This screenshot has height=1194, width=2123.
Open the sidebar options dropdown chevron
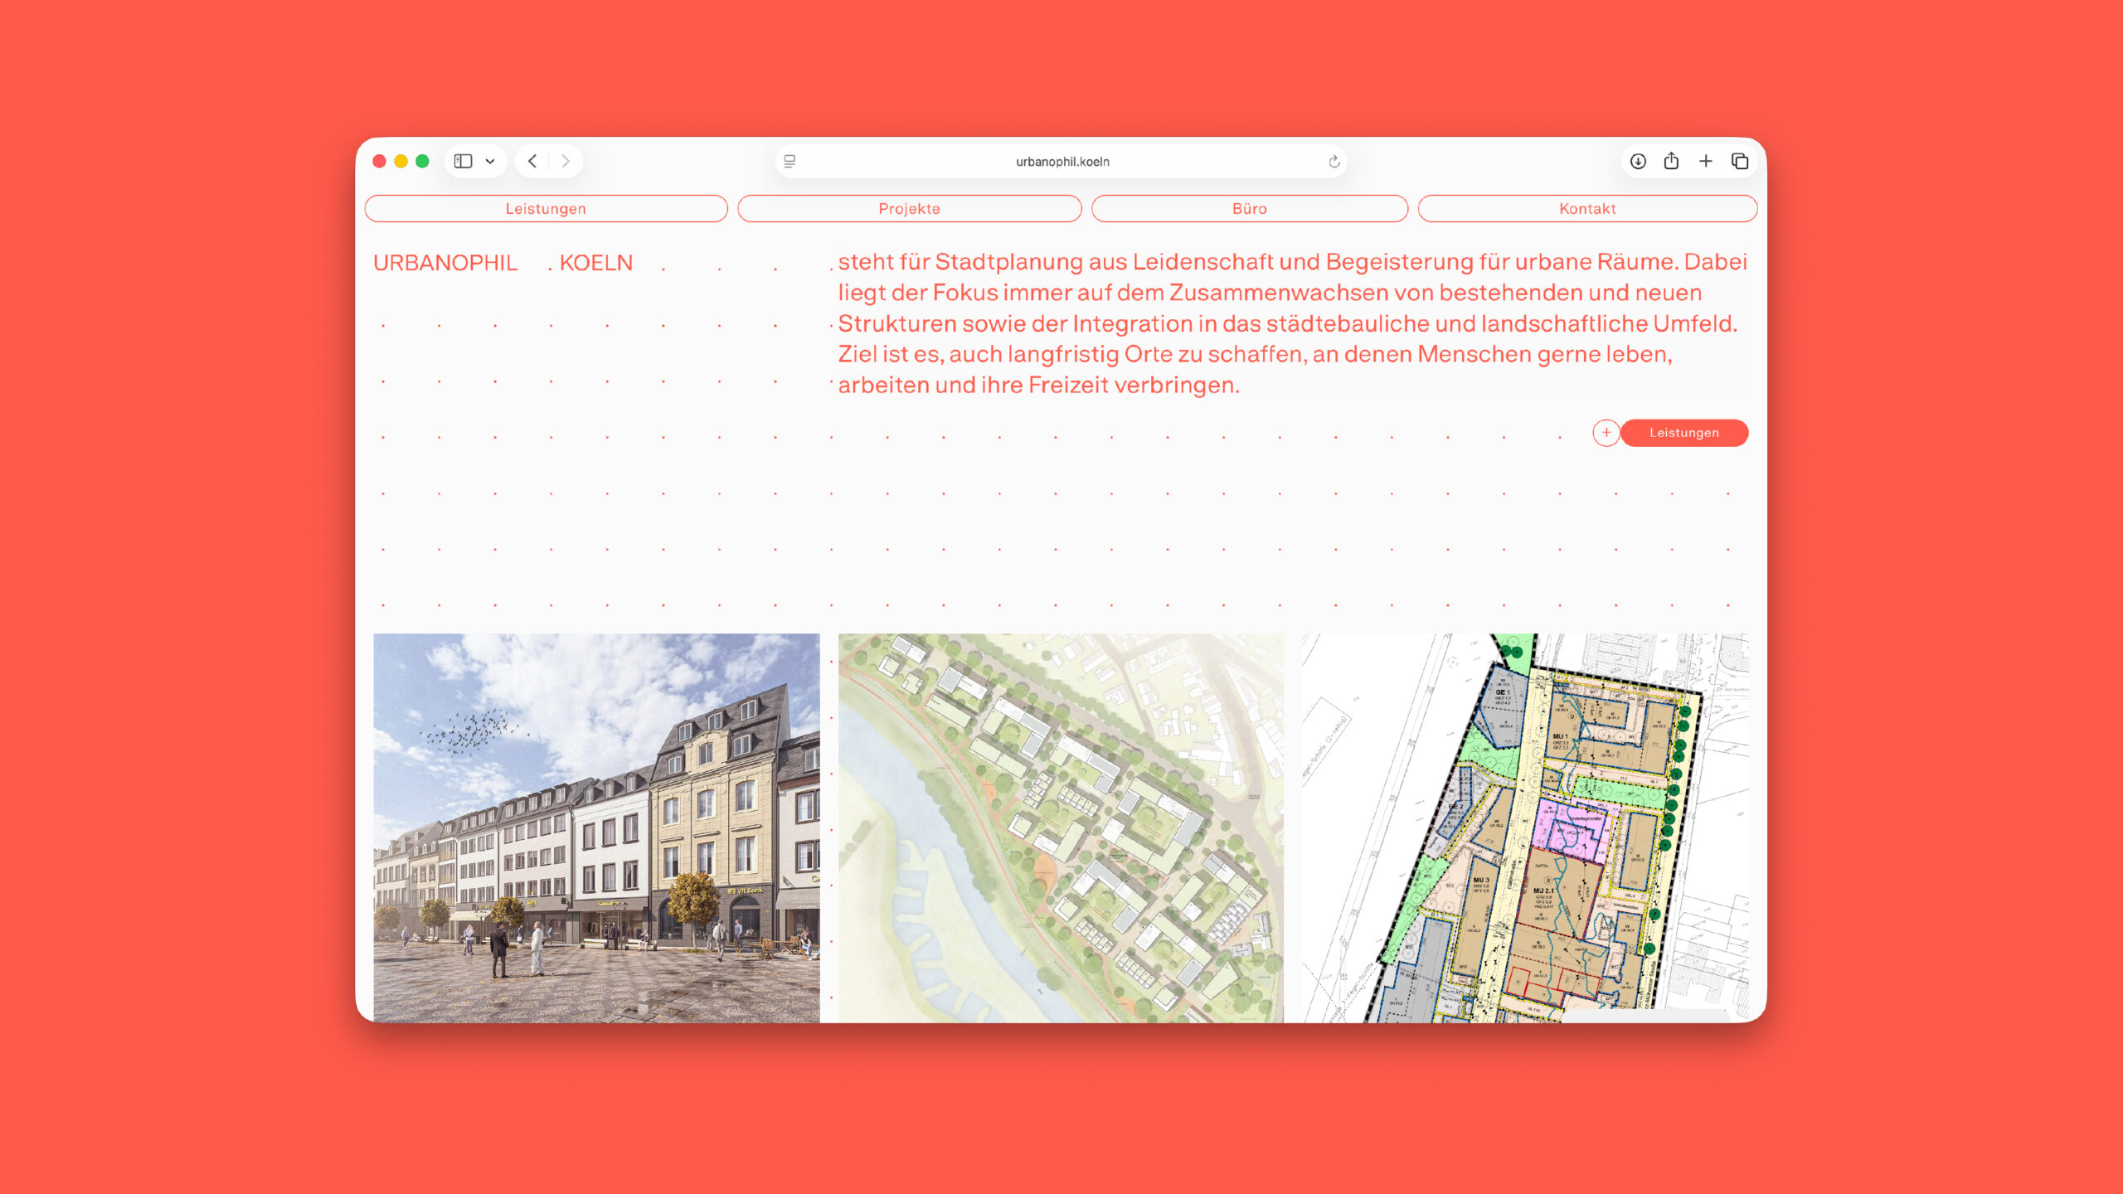tap(490, 162)
